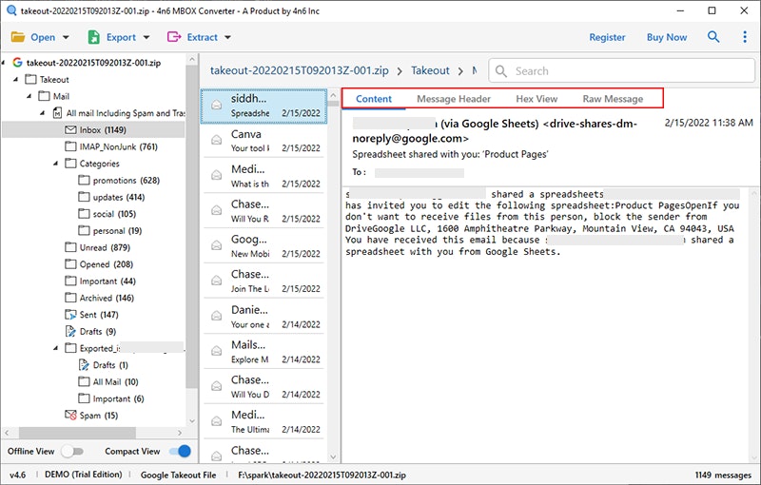The width and height of the screenshot is (761, 485).
Task: Click the All mail Including Spam file icon
Action: [x=57, y=113]
